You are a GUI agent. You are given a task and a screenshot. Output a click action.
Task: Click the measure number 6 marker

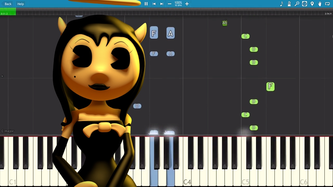click(2, 76)
